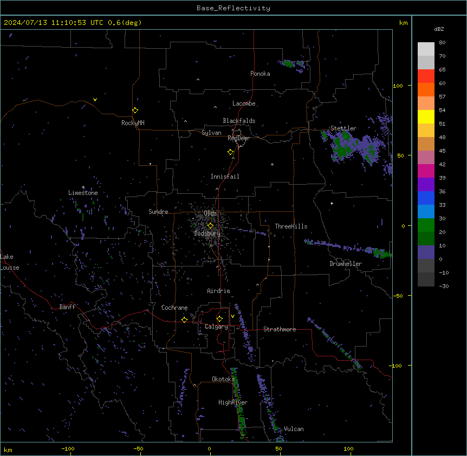Click the Calgary label

216,327
